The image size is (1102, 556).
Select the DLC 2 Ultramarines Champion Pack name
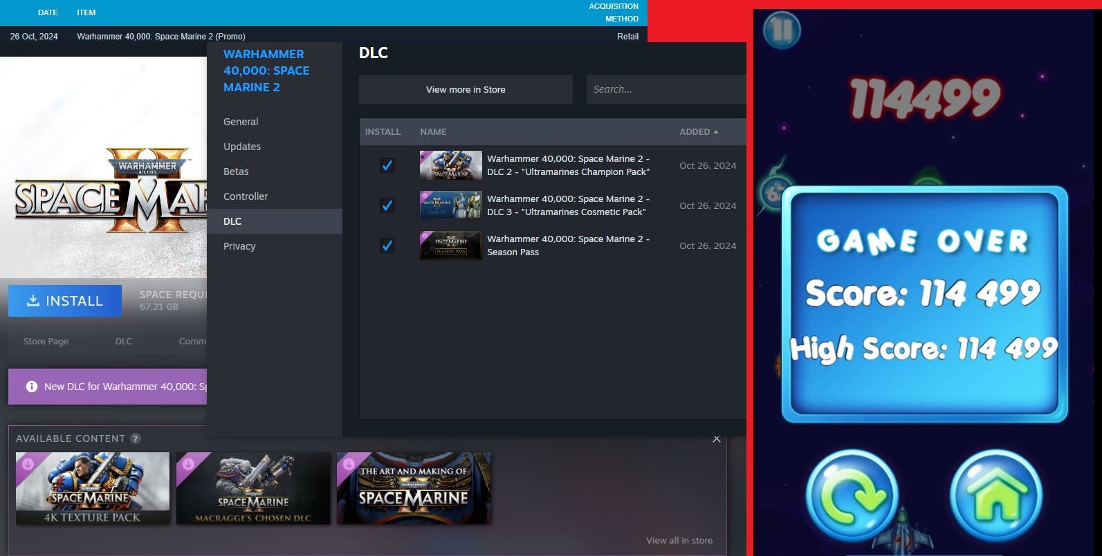[x=569, y=165]
